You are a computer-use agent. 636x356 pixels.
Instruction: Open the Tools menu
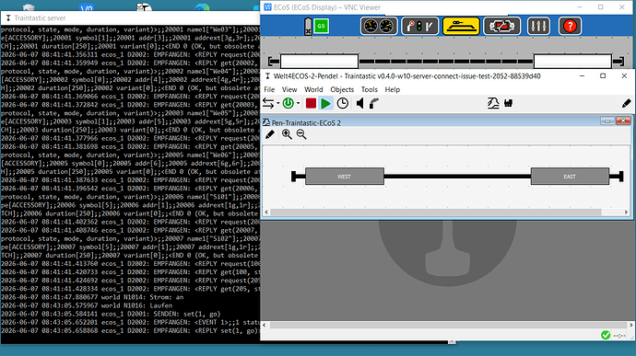[369, 89]
